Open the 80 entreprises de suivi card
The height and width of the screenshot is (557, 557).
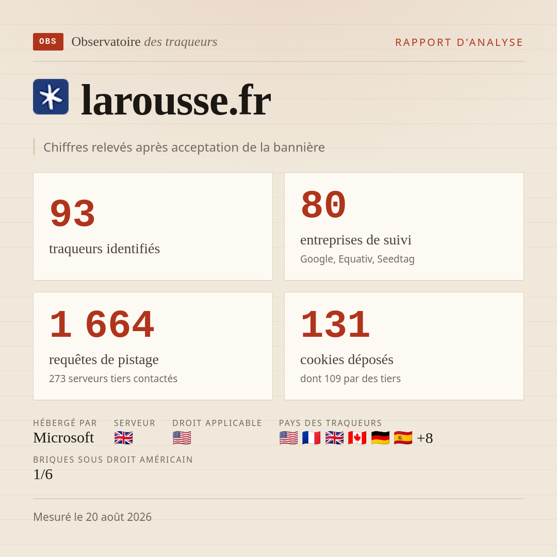[404, 226]
